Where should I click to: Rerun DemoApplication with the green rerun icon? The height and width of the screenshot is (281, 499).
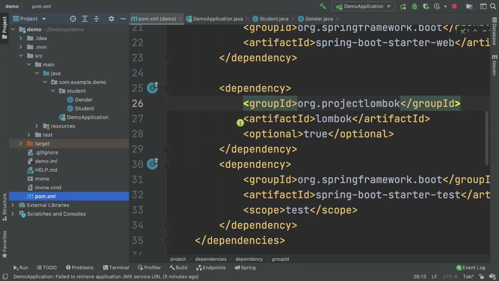click(403, 6)
